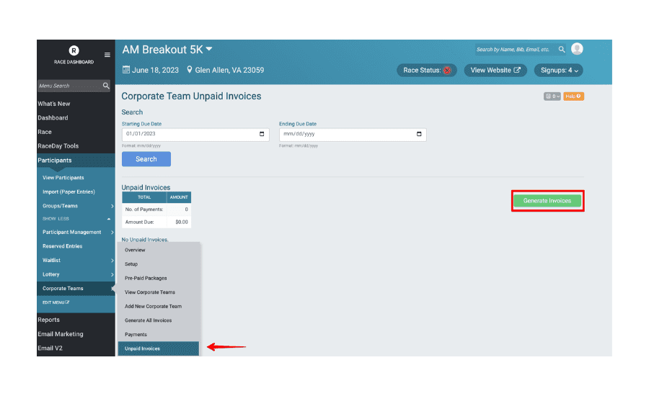Click the TOTAL column header

(x=144, y=197)
